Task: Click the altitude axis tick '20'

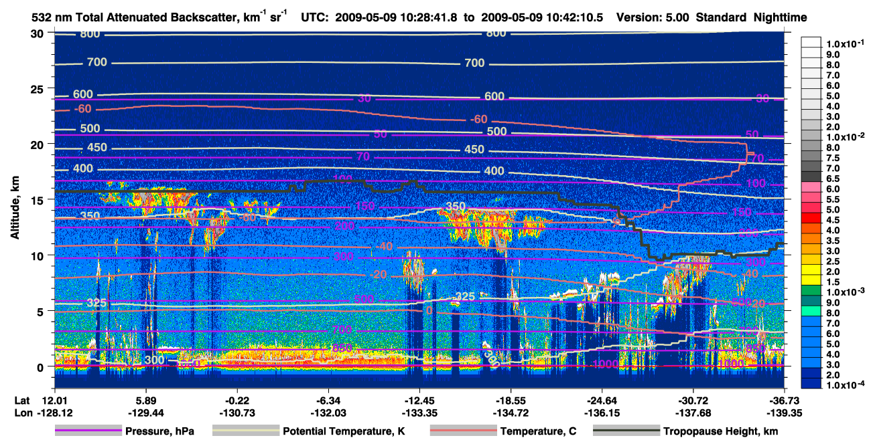Action: [x=39, y=144]
